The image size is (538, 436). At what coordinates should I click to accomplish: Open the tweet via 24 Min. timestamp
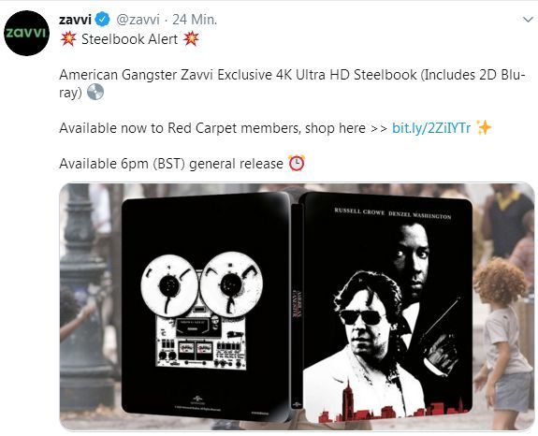pos(195,20)
